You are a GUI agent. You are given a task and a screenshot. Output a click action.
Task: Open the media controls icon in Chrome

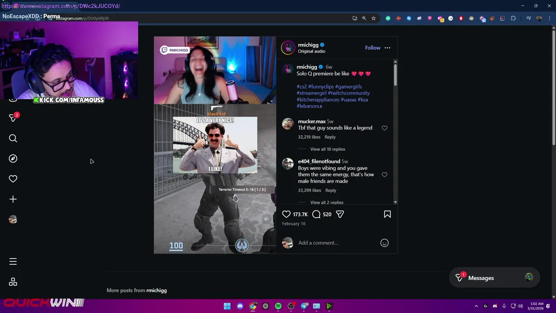(529, 18)
